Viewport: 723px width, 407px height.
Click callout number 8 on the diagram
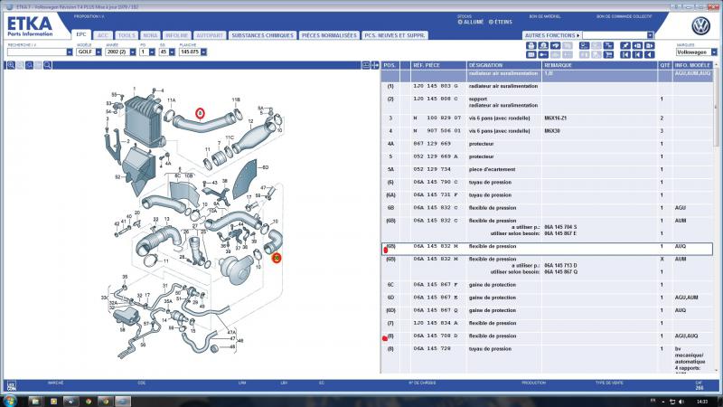pos(200,113)
